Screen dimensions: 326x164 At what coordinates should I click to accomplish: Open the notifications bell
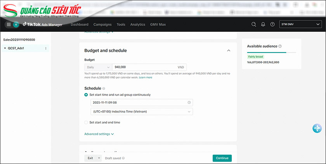263,24
